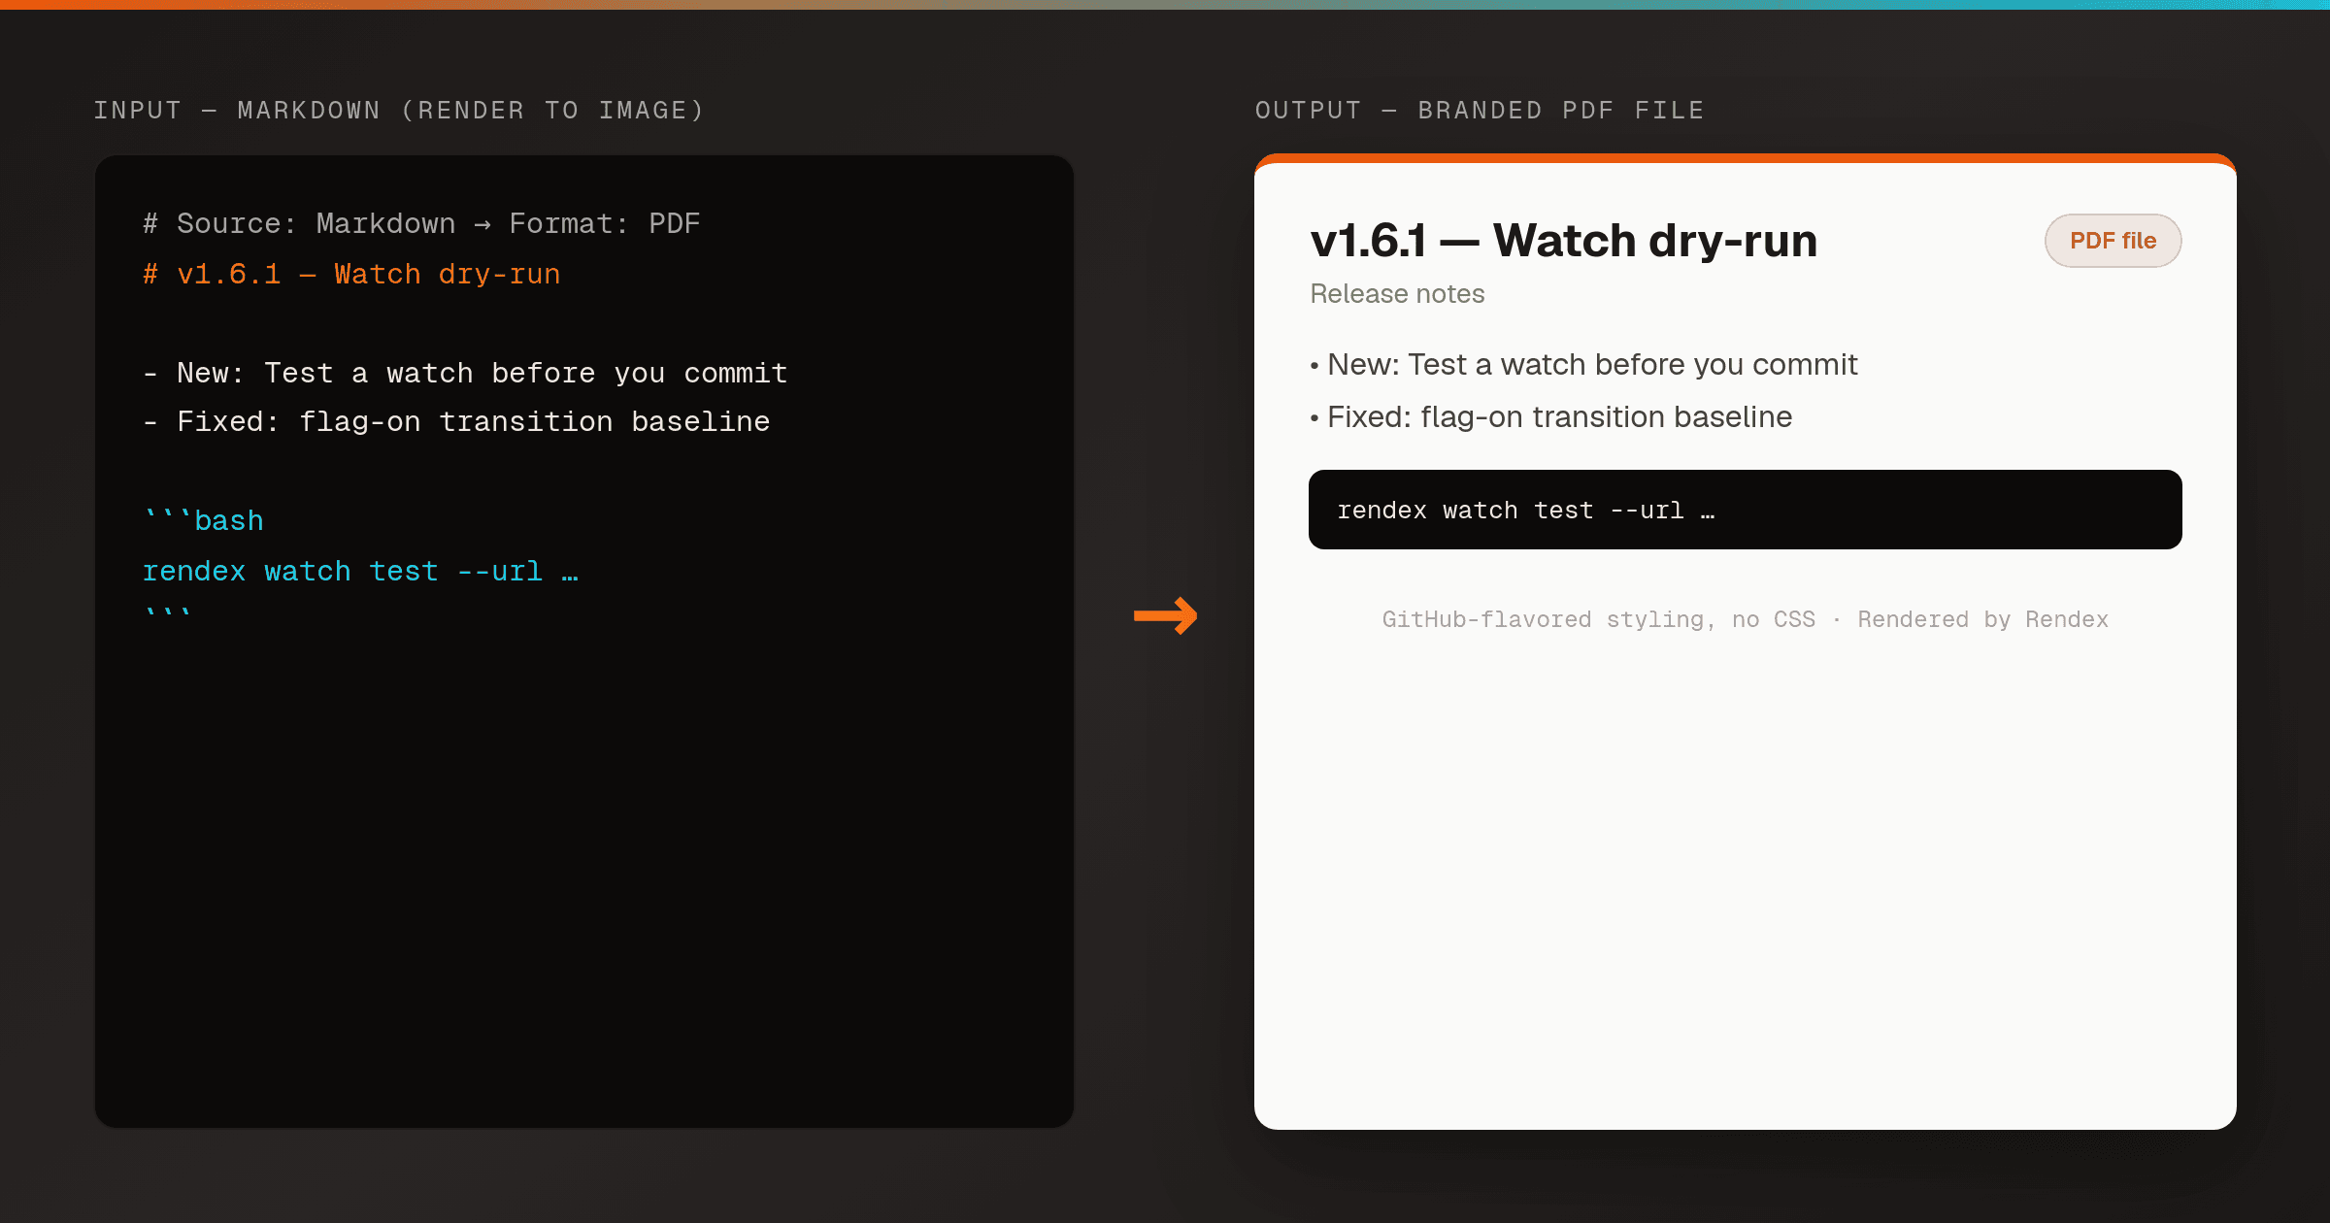Select the "INPUT — MARKDOWN (RENDER TO IMAGE)" label

(399, 111)
